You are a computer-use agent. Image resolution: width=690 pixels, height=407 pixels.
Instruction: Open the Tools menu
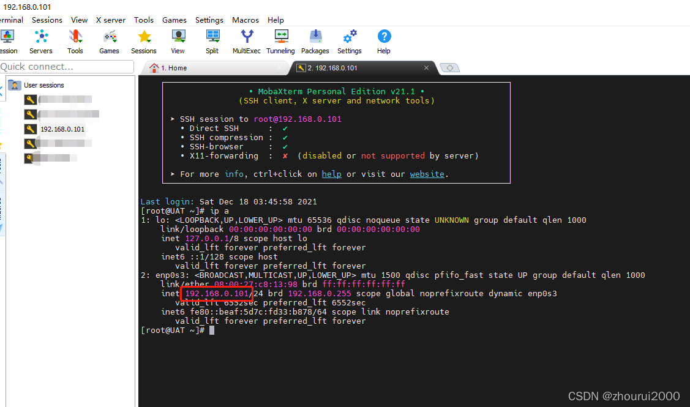[144, 20]
